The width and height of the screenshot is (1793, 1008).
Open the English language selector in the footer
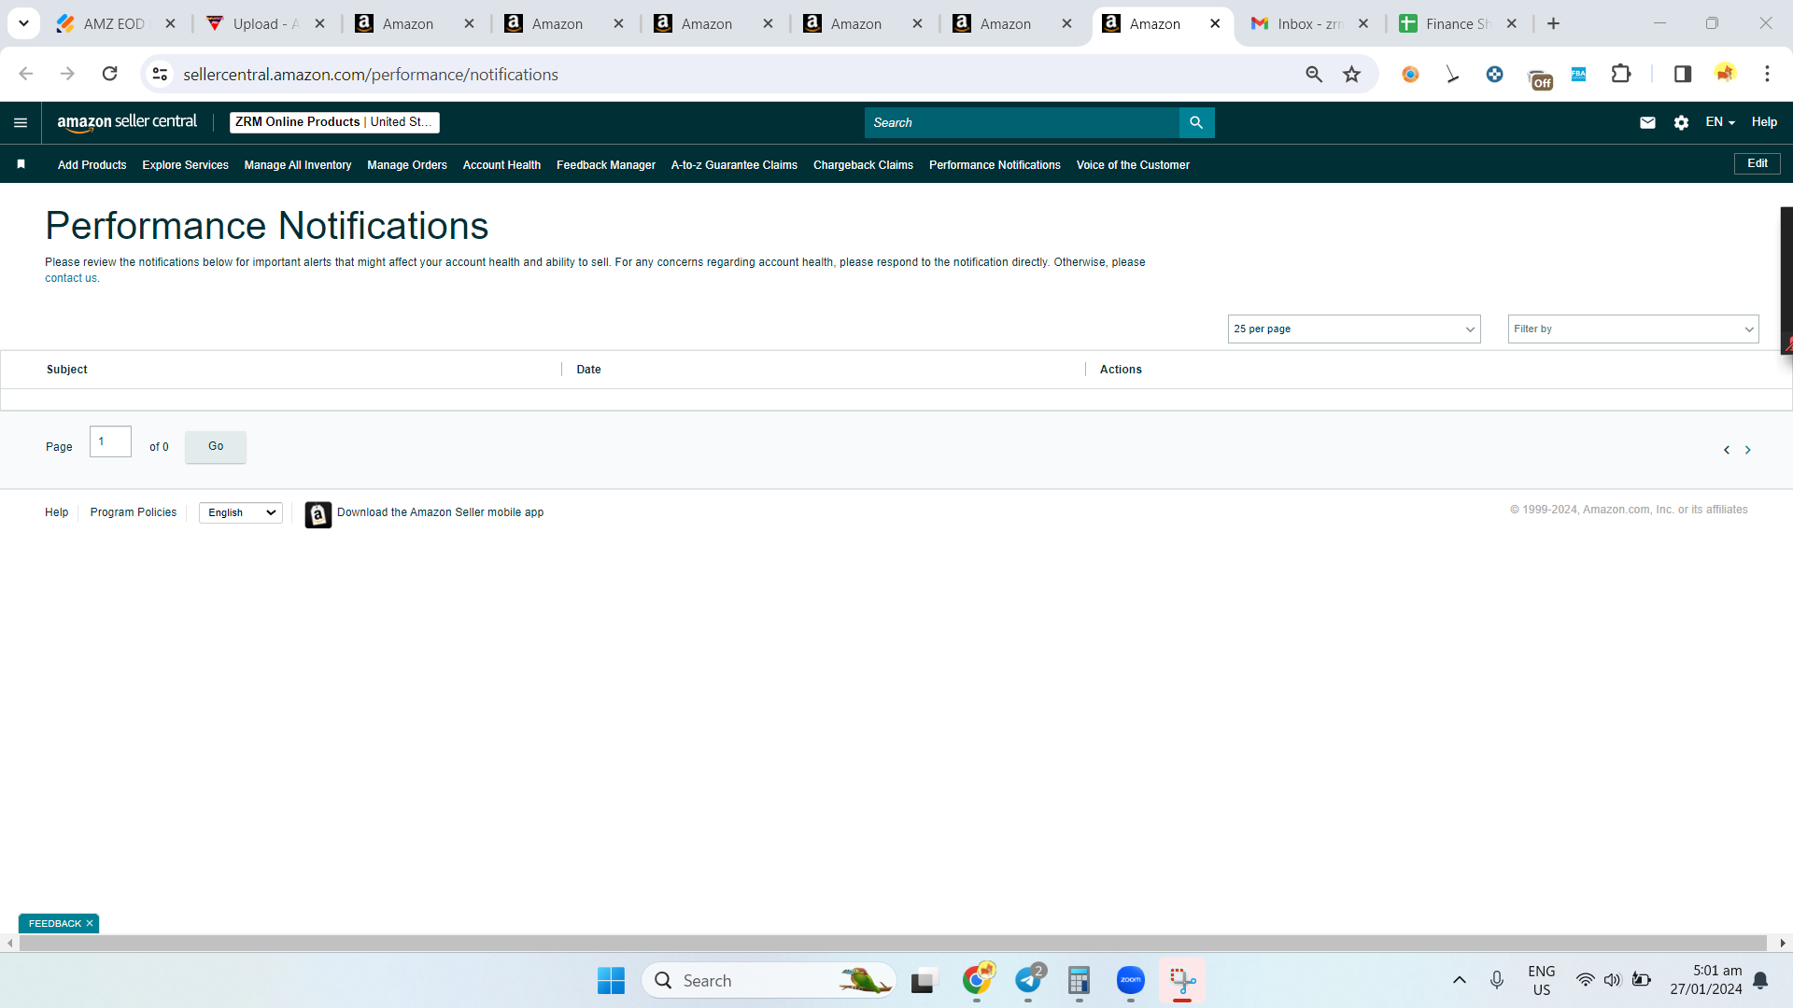[241, 512]
